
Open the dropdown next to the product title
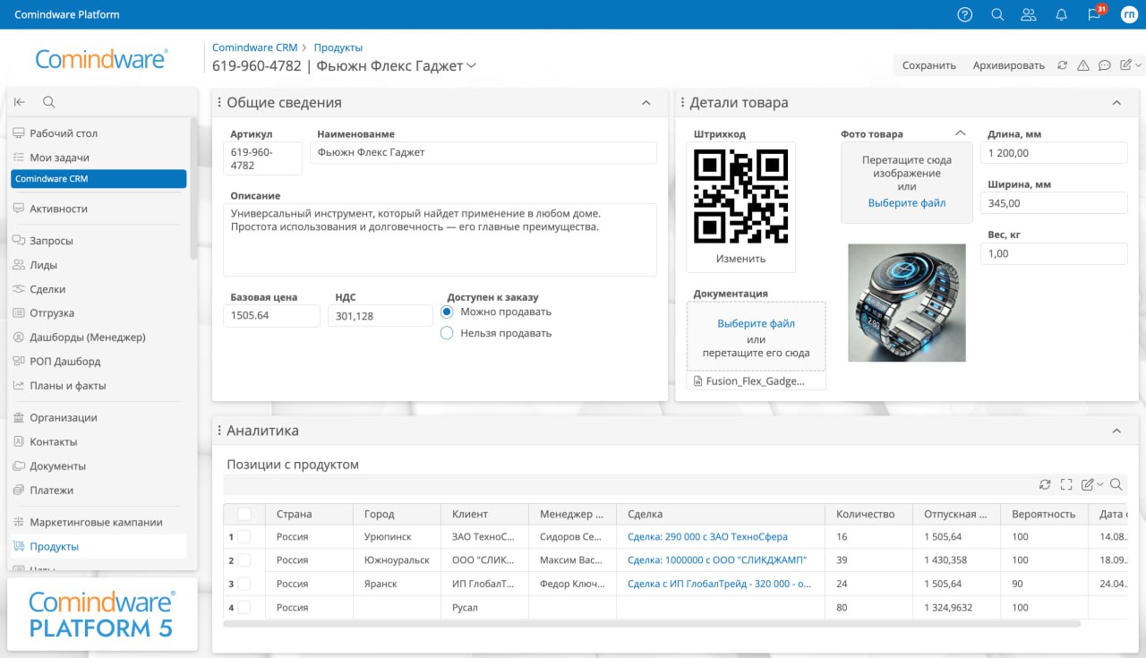[472, 66]
